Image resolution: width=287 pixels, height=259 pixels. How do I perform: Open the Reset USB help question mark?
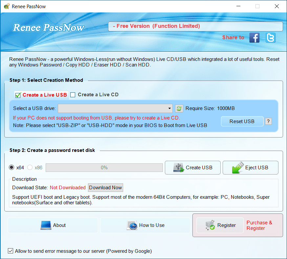tap(268, 121)
